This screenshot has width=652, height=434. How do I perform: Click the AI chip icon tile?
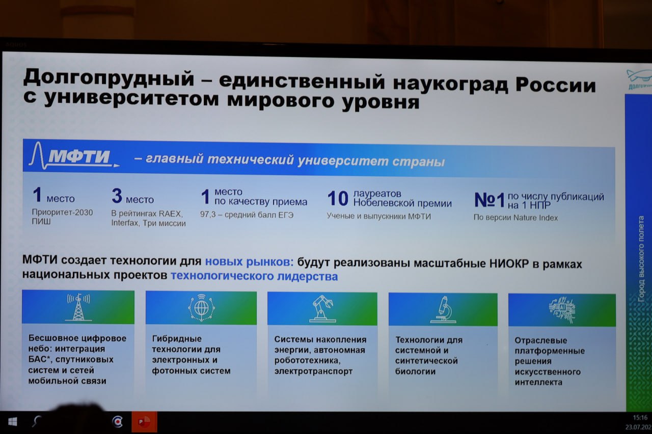click(x=562, y=310)
